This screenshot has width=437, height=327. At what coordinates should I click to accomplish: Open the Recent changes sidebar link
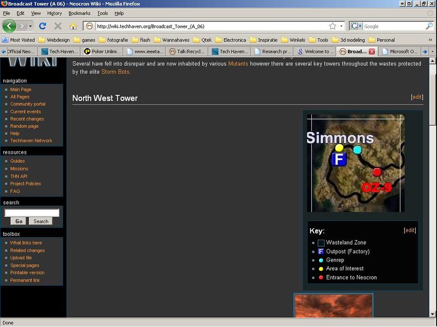27,119
